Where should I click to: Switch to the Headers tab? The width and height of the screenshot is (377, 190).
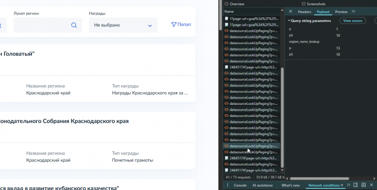[304, 12]
